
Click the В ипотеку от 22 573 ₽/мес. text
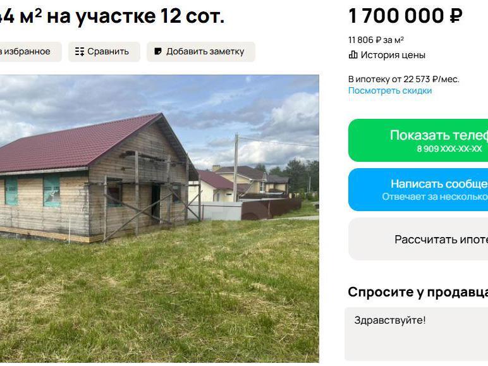404,79
